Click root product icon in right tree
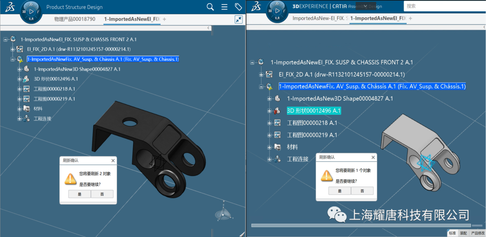The width and height of the screenshot is (486, 237). point(261,62)
